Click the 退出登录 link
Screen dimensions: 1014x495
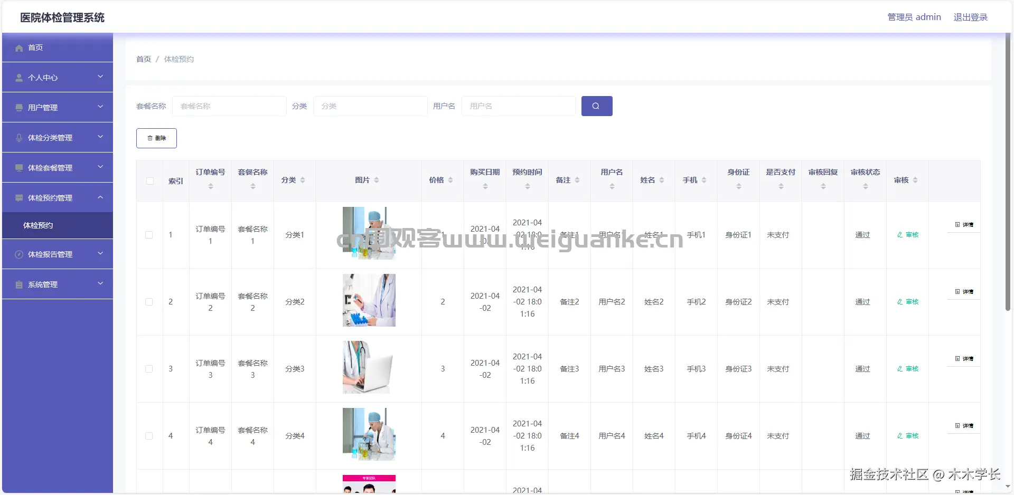tap(970, 17)
